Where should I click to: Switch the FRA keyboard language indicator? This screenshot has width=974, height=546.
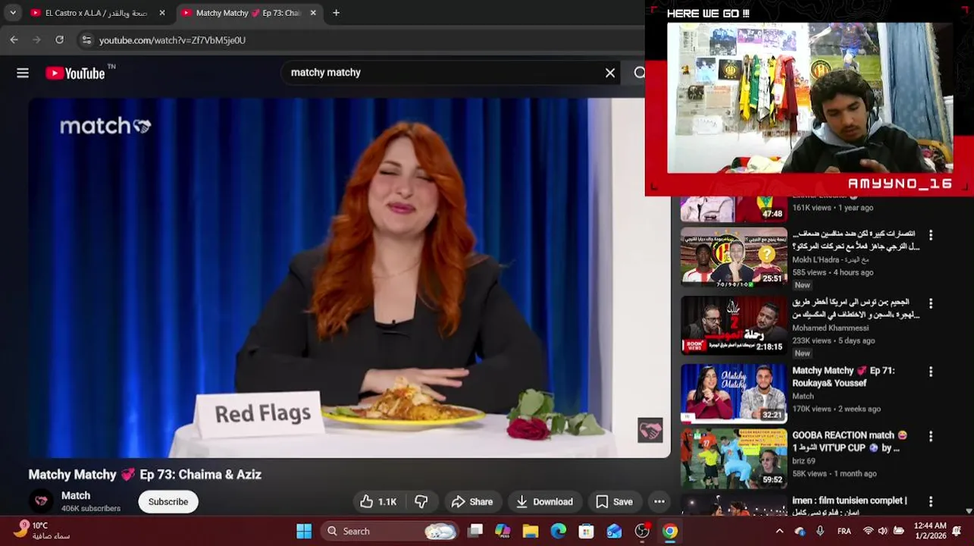pyautogui.click(x=844, y=531)
